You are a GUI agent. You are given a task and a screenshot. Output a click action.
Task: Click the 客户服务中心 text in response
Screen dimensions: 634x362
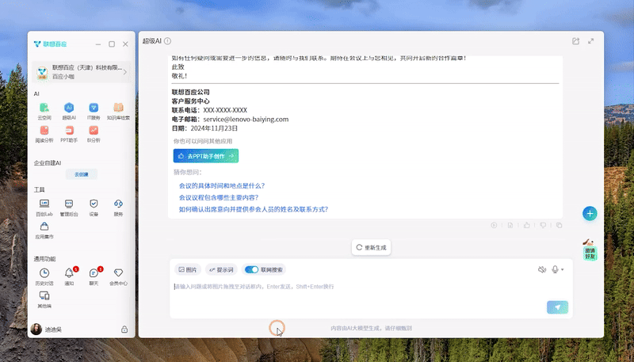190,101
